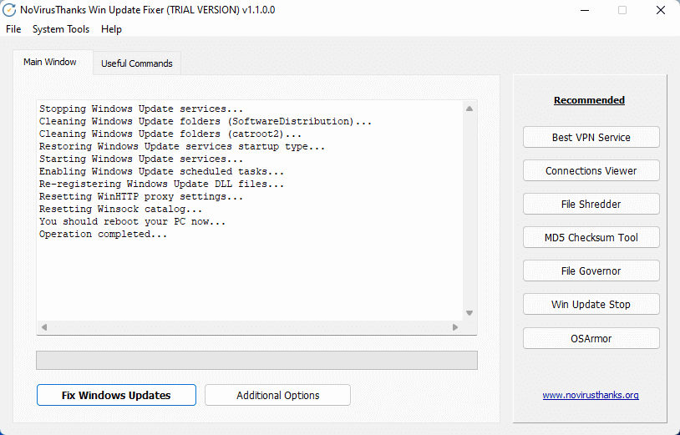Click the horizontal scroll left arrow

point(43,327)
